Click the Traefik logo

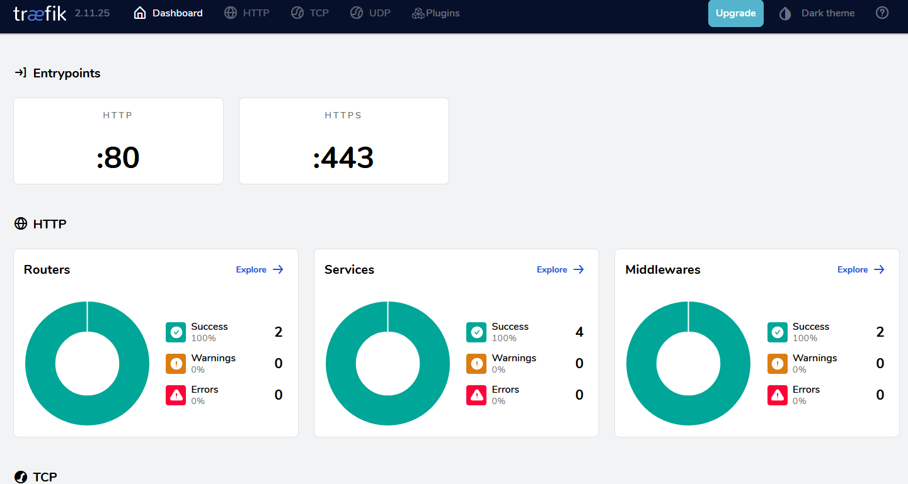40,13
